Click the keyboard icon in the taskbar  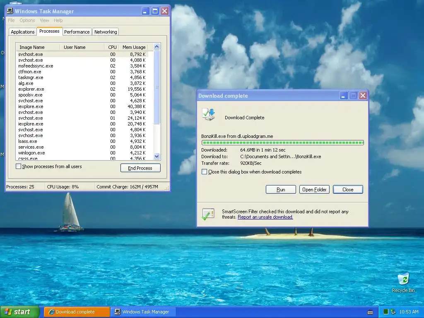click(x=370, y=312)
